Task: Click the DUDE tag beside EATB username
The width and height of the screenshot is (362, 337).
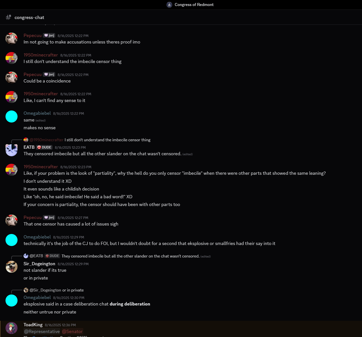Action: [x=44, y=147]
